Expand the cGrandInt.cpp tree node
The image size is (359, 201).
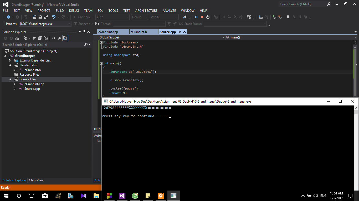(x=15, y=84)
